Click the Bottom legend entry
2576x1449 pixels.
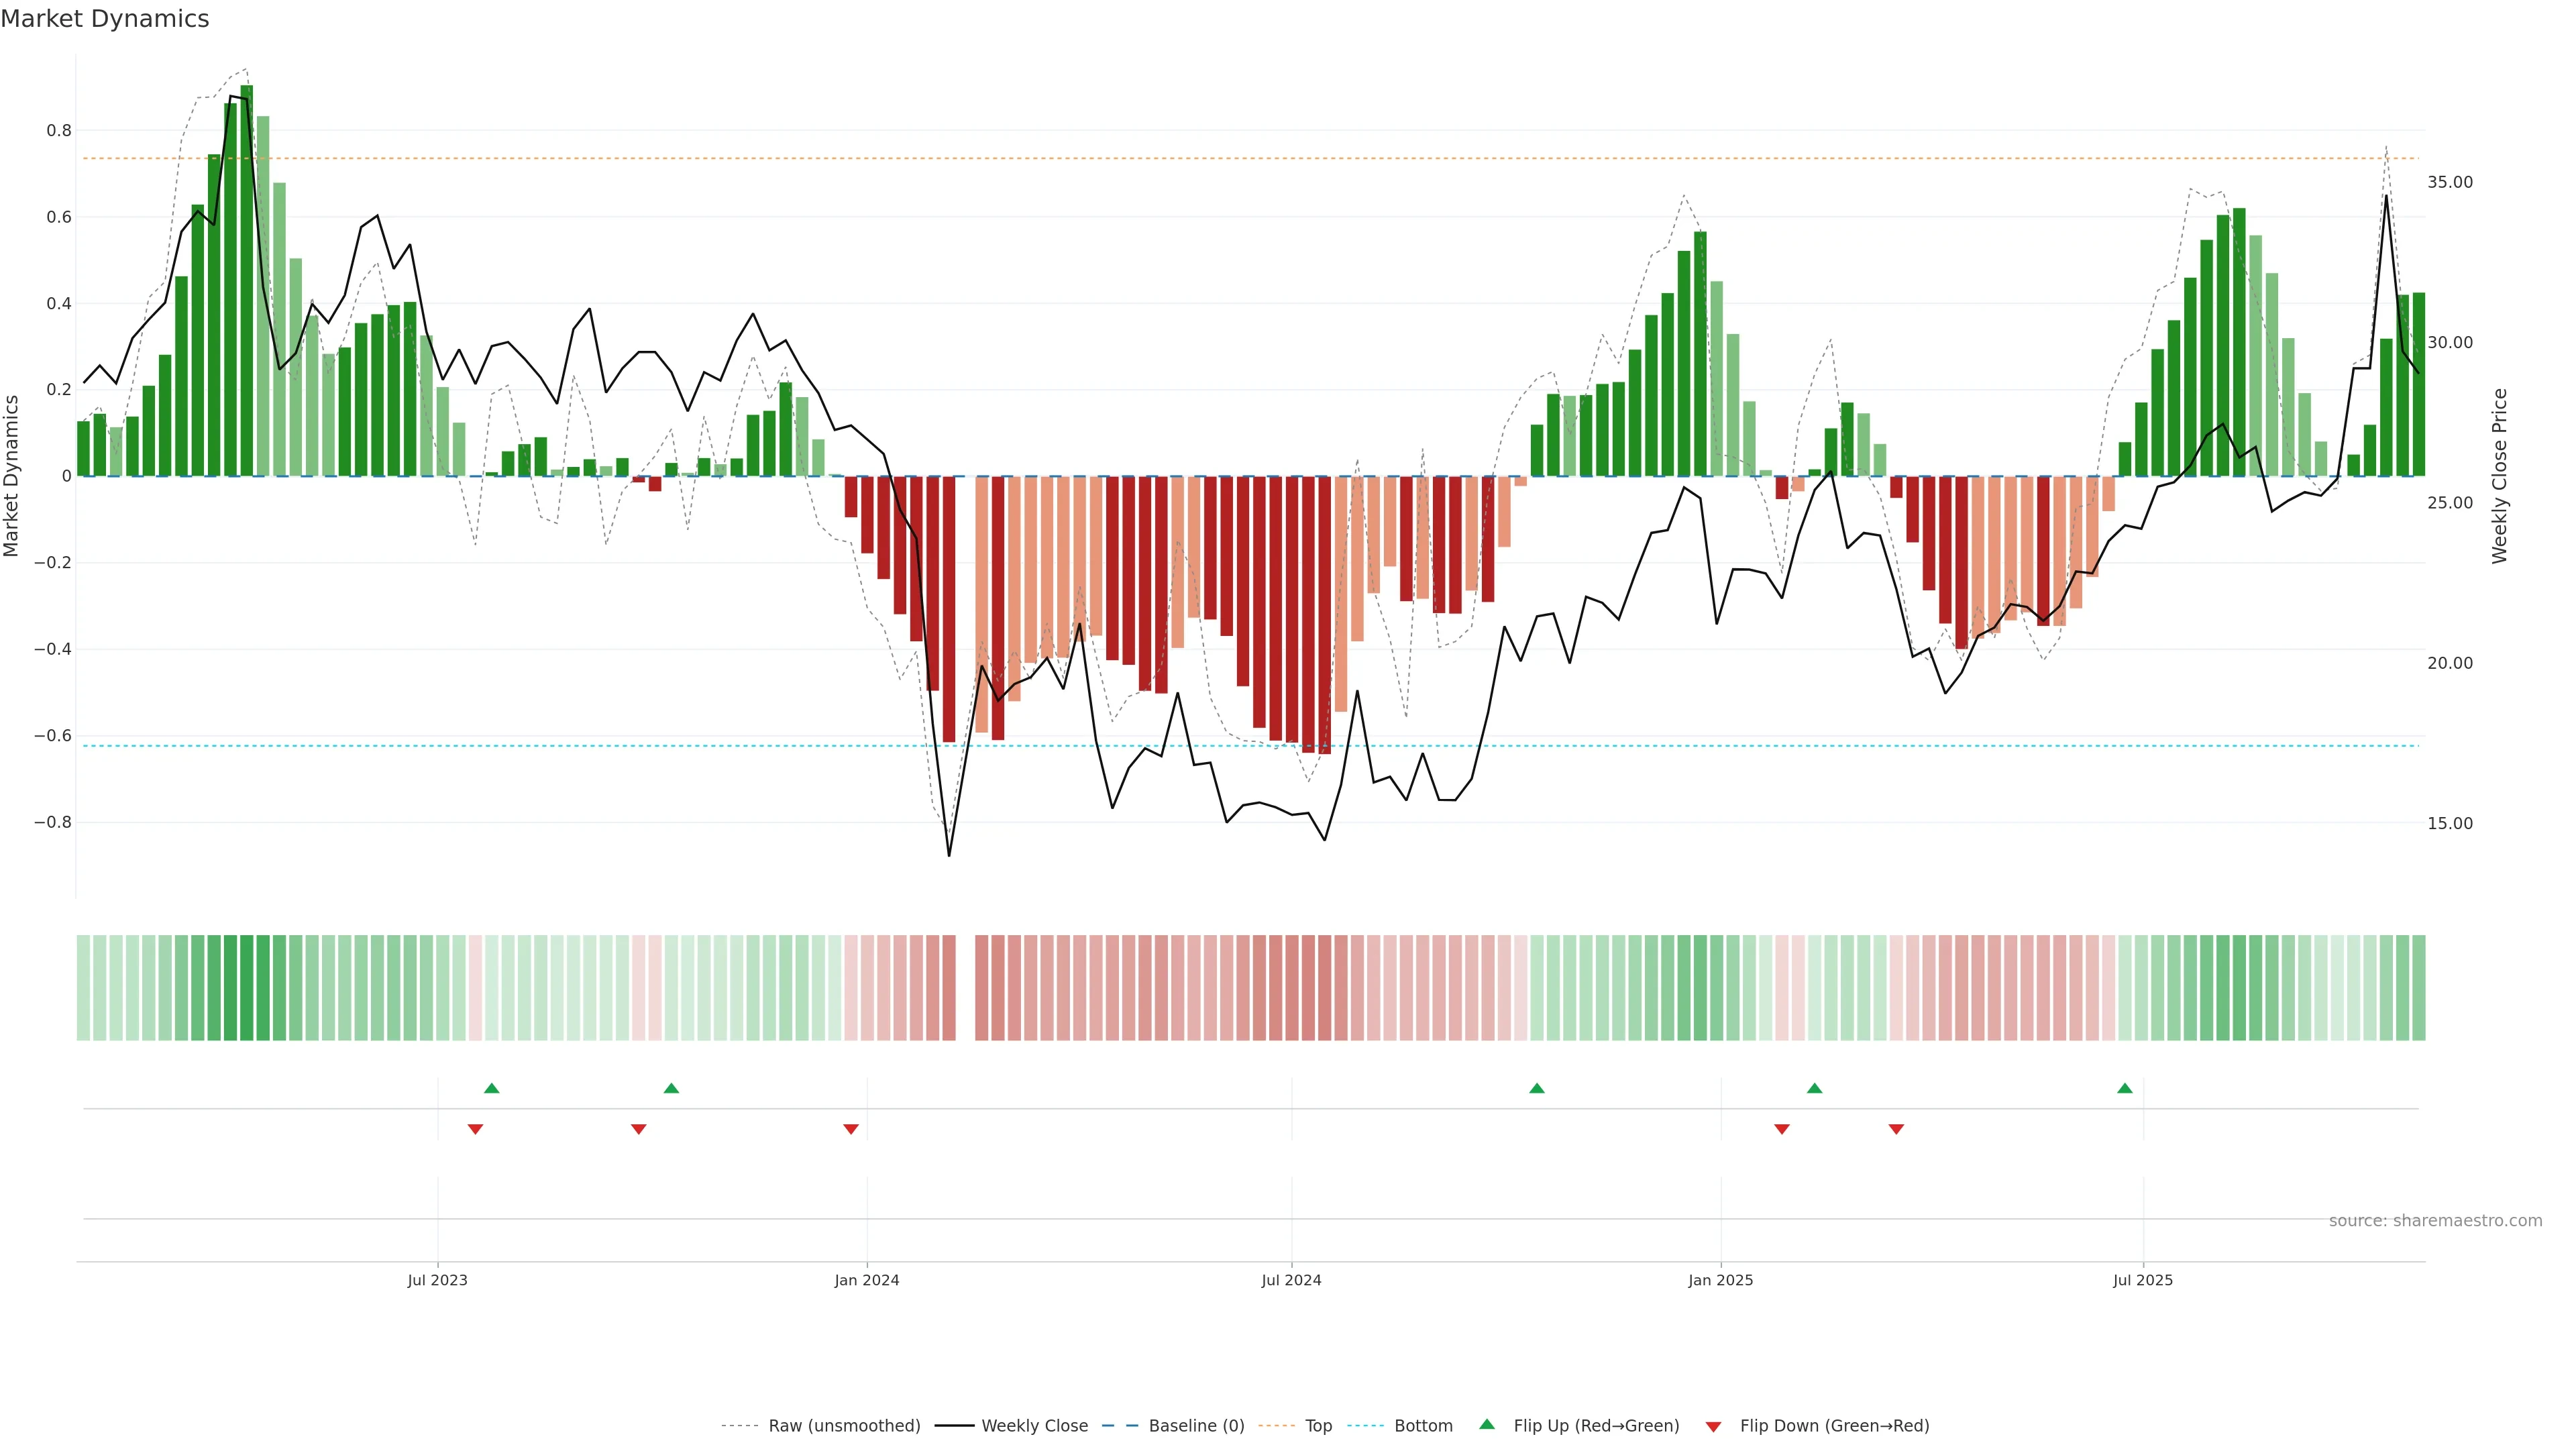1423,1425
